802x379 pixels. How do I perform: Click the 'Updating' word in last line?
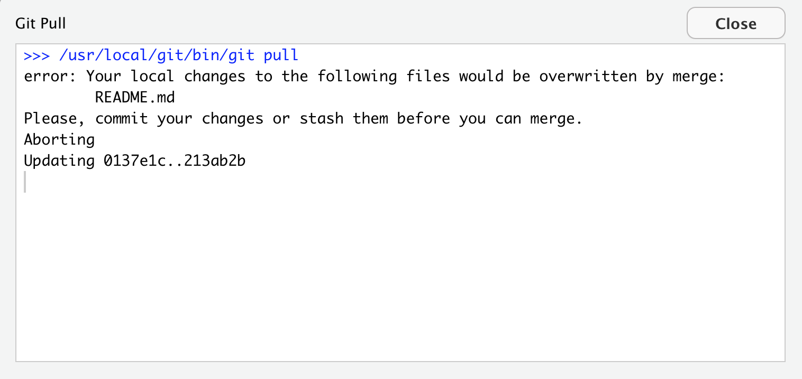coord(59,160)
